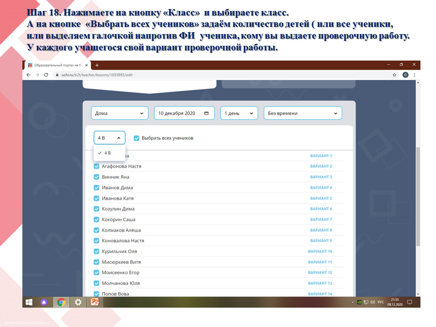Click 'ВАРИАНТ 3' link for Винник Яна

coord(321,177)
